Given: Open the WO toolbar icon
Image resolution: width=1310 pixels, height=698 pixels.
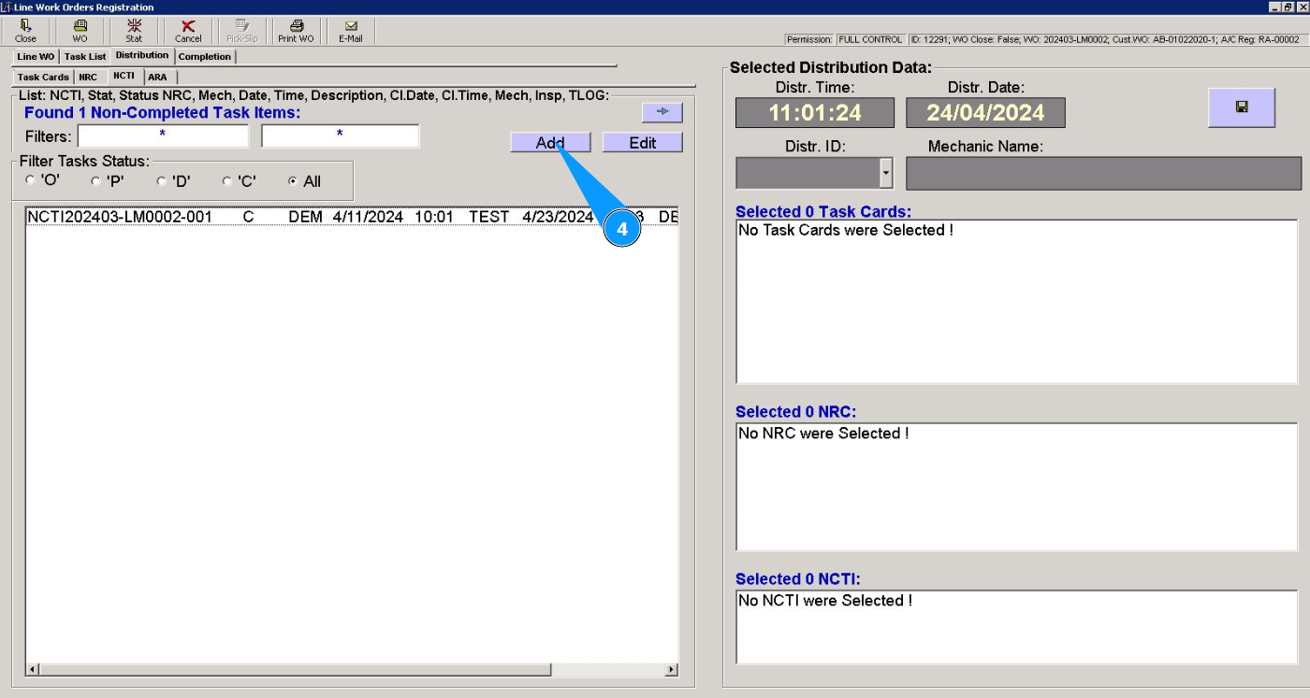Looking at the screenshot, I should pos(80,31).
